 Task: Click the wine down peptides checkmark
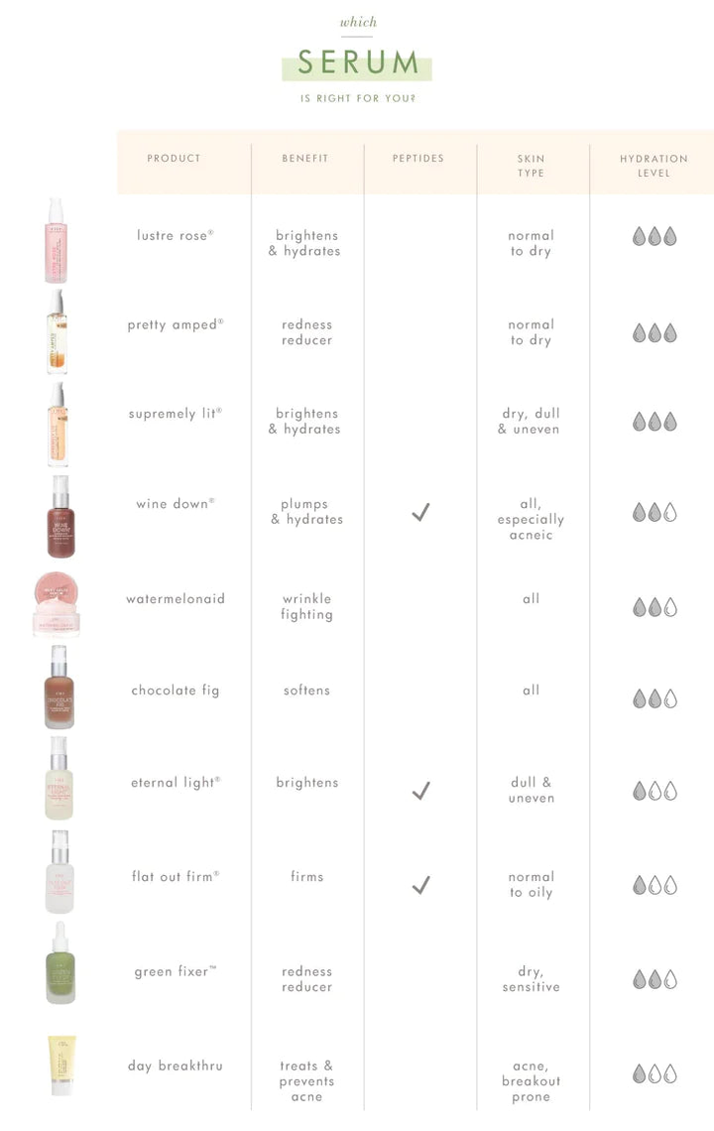[x=420, y=513]
